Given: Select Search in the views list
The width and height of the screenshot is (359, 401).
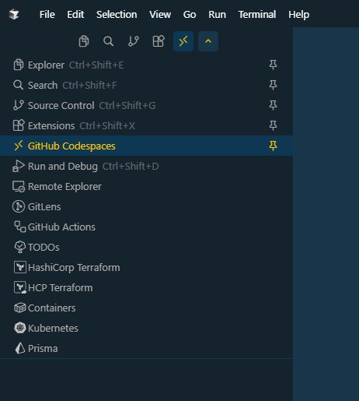Looking at the screenshot, I should (146, 85).
